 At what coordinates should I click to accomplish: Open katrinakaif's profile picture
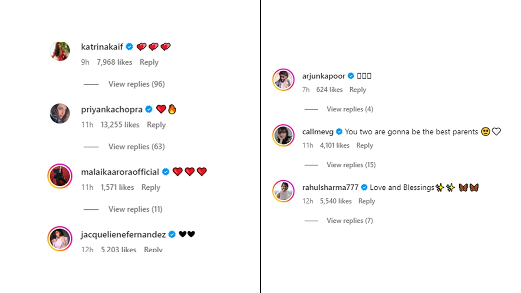60,52
